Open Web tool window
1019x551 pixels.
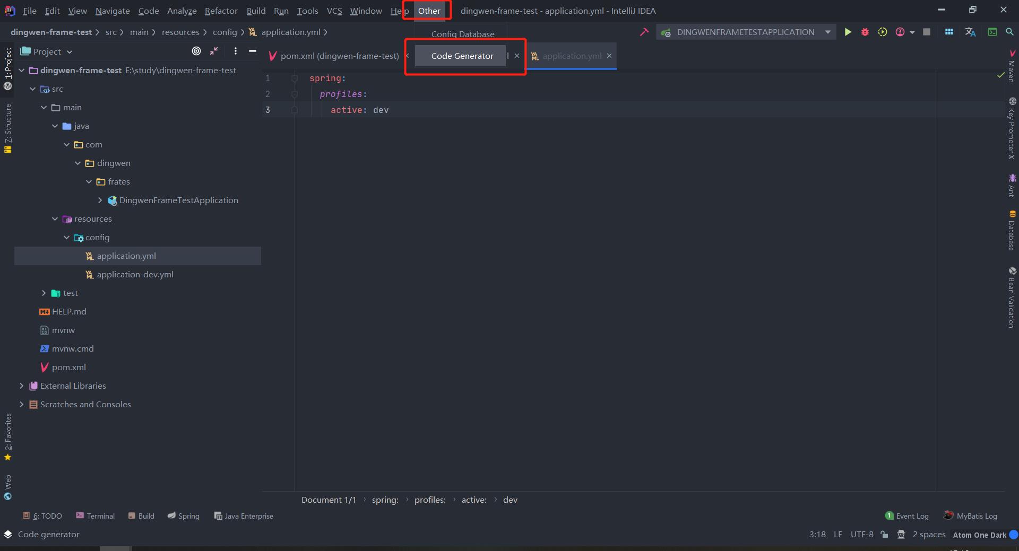[7, 487]
